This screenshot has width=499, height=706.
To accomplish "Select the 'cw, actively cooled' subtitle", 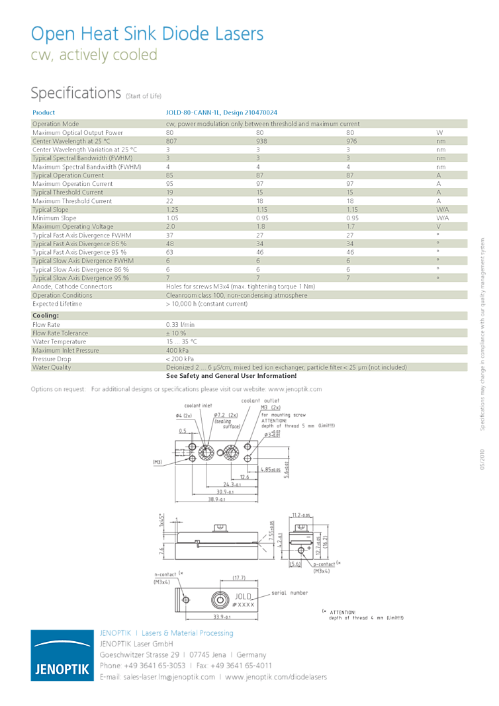I will coord(94,55).
